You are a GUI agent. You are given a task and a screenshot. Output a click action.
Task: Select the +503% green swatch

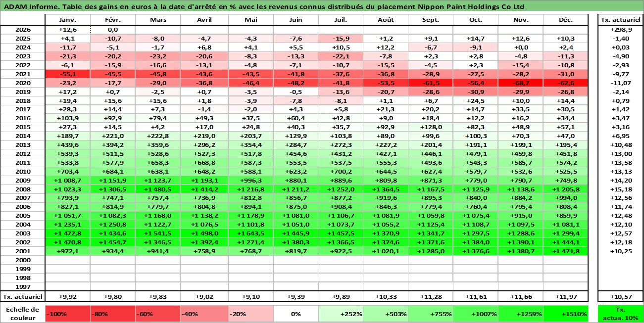pos(386,314)
